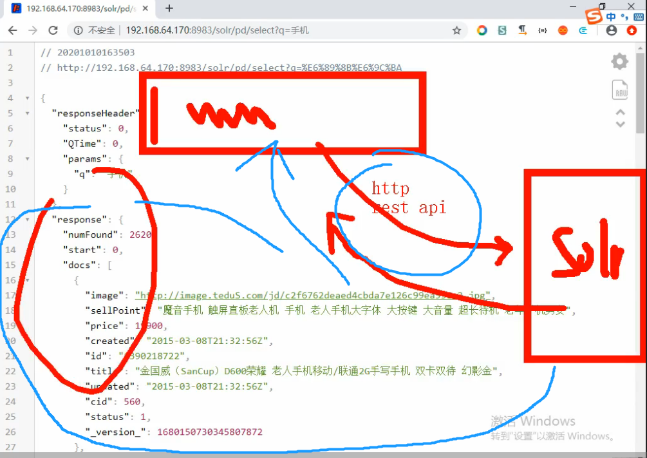Viewport: 647px width, 458px height.
Task: Click the 不安全 site security label
Action: 100,30
